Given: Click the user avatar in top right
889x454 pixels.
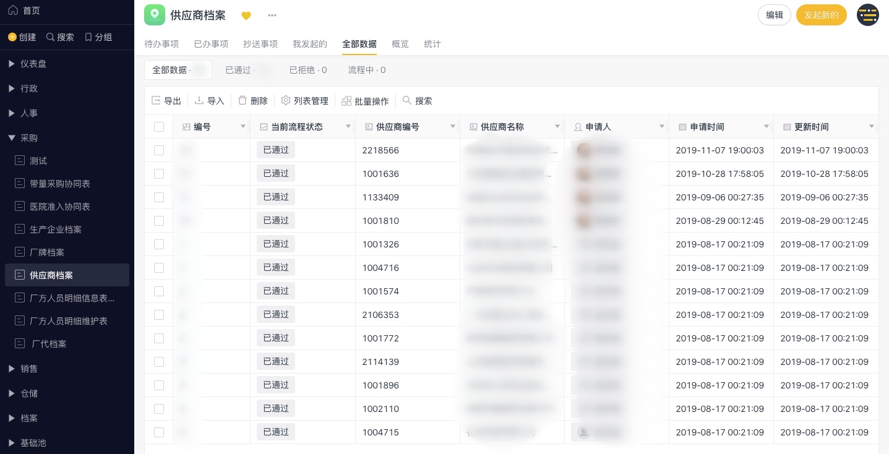Looking at the screenshot, I should [x=867, y=15].
